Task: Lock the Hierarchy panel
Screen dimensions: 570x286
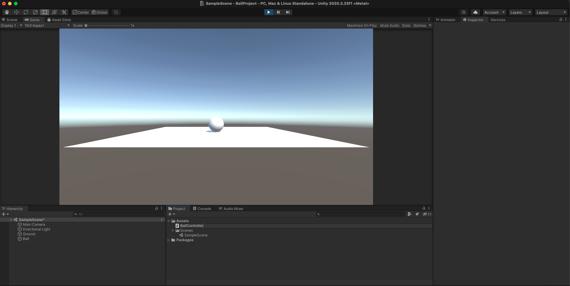Action: [x=157, y=208]
